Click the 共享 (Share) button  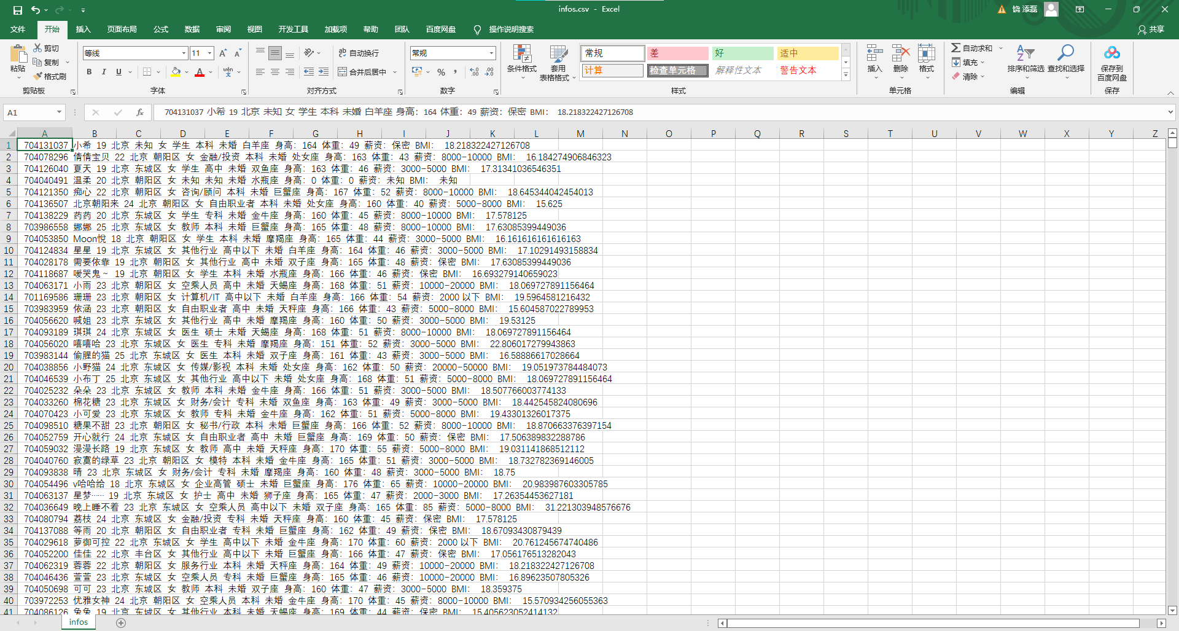[x=1151, y=29]
